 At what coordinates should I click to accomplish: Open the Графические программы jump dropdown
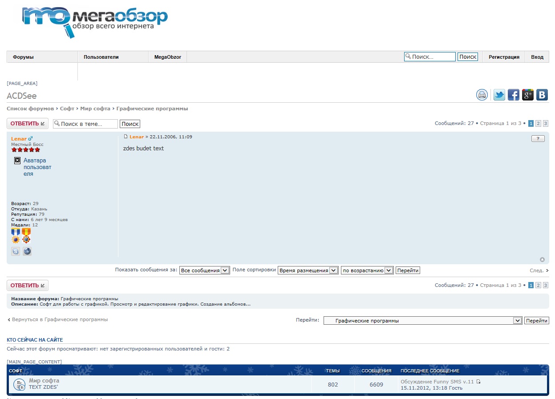pyautogui.click(x=423, y=321)
